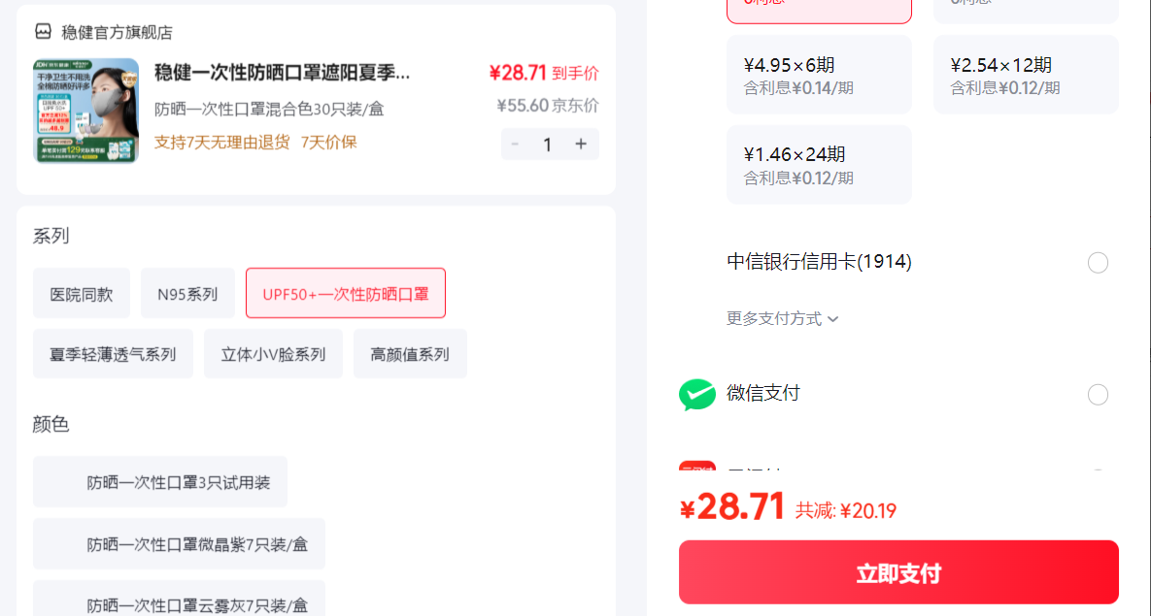Image resolution: width=1151 pixels, height=616 pixels.
Task: Choose the ¥4.95×6期 installment option
Action: [819, 75]
